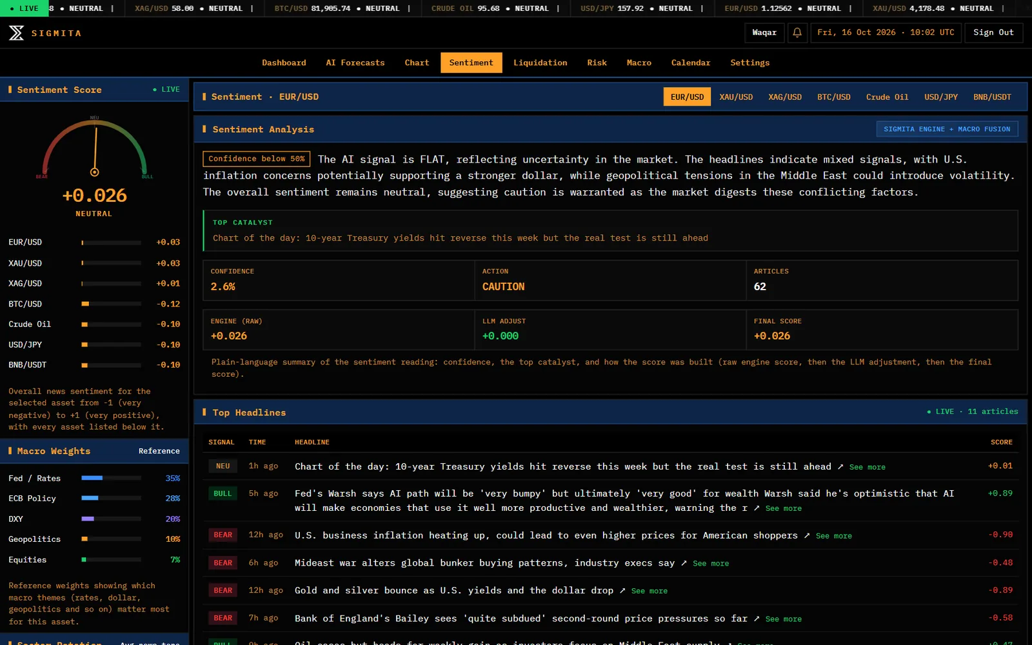
Task: Select the Crude Oil row in sentiment list
Action: [94, 324]
